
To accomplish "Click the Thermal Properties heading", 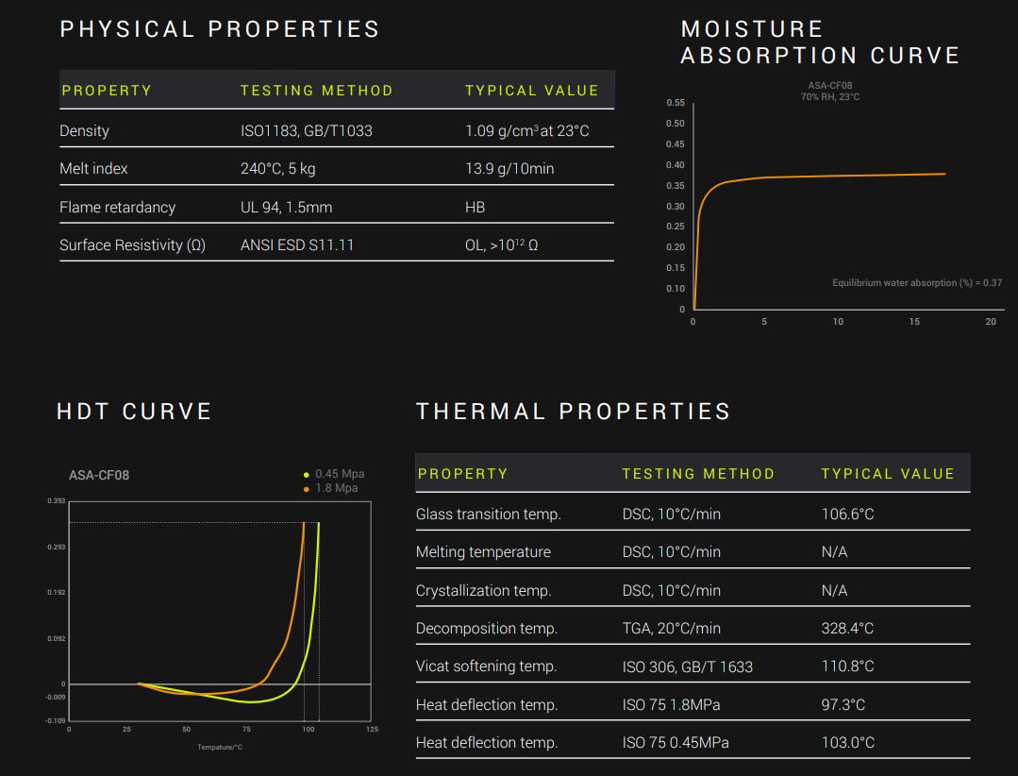I will (573, 412).
